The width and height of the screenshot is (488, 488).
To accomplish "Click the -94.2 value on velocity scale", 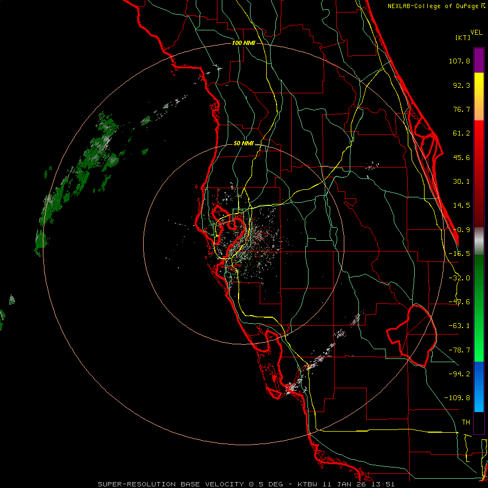I will tap(459, 374).
